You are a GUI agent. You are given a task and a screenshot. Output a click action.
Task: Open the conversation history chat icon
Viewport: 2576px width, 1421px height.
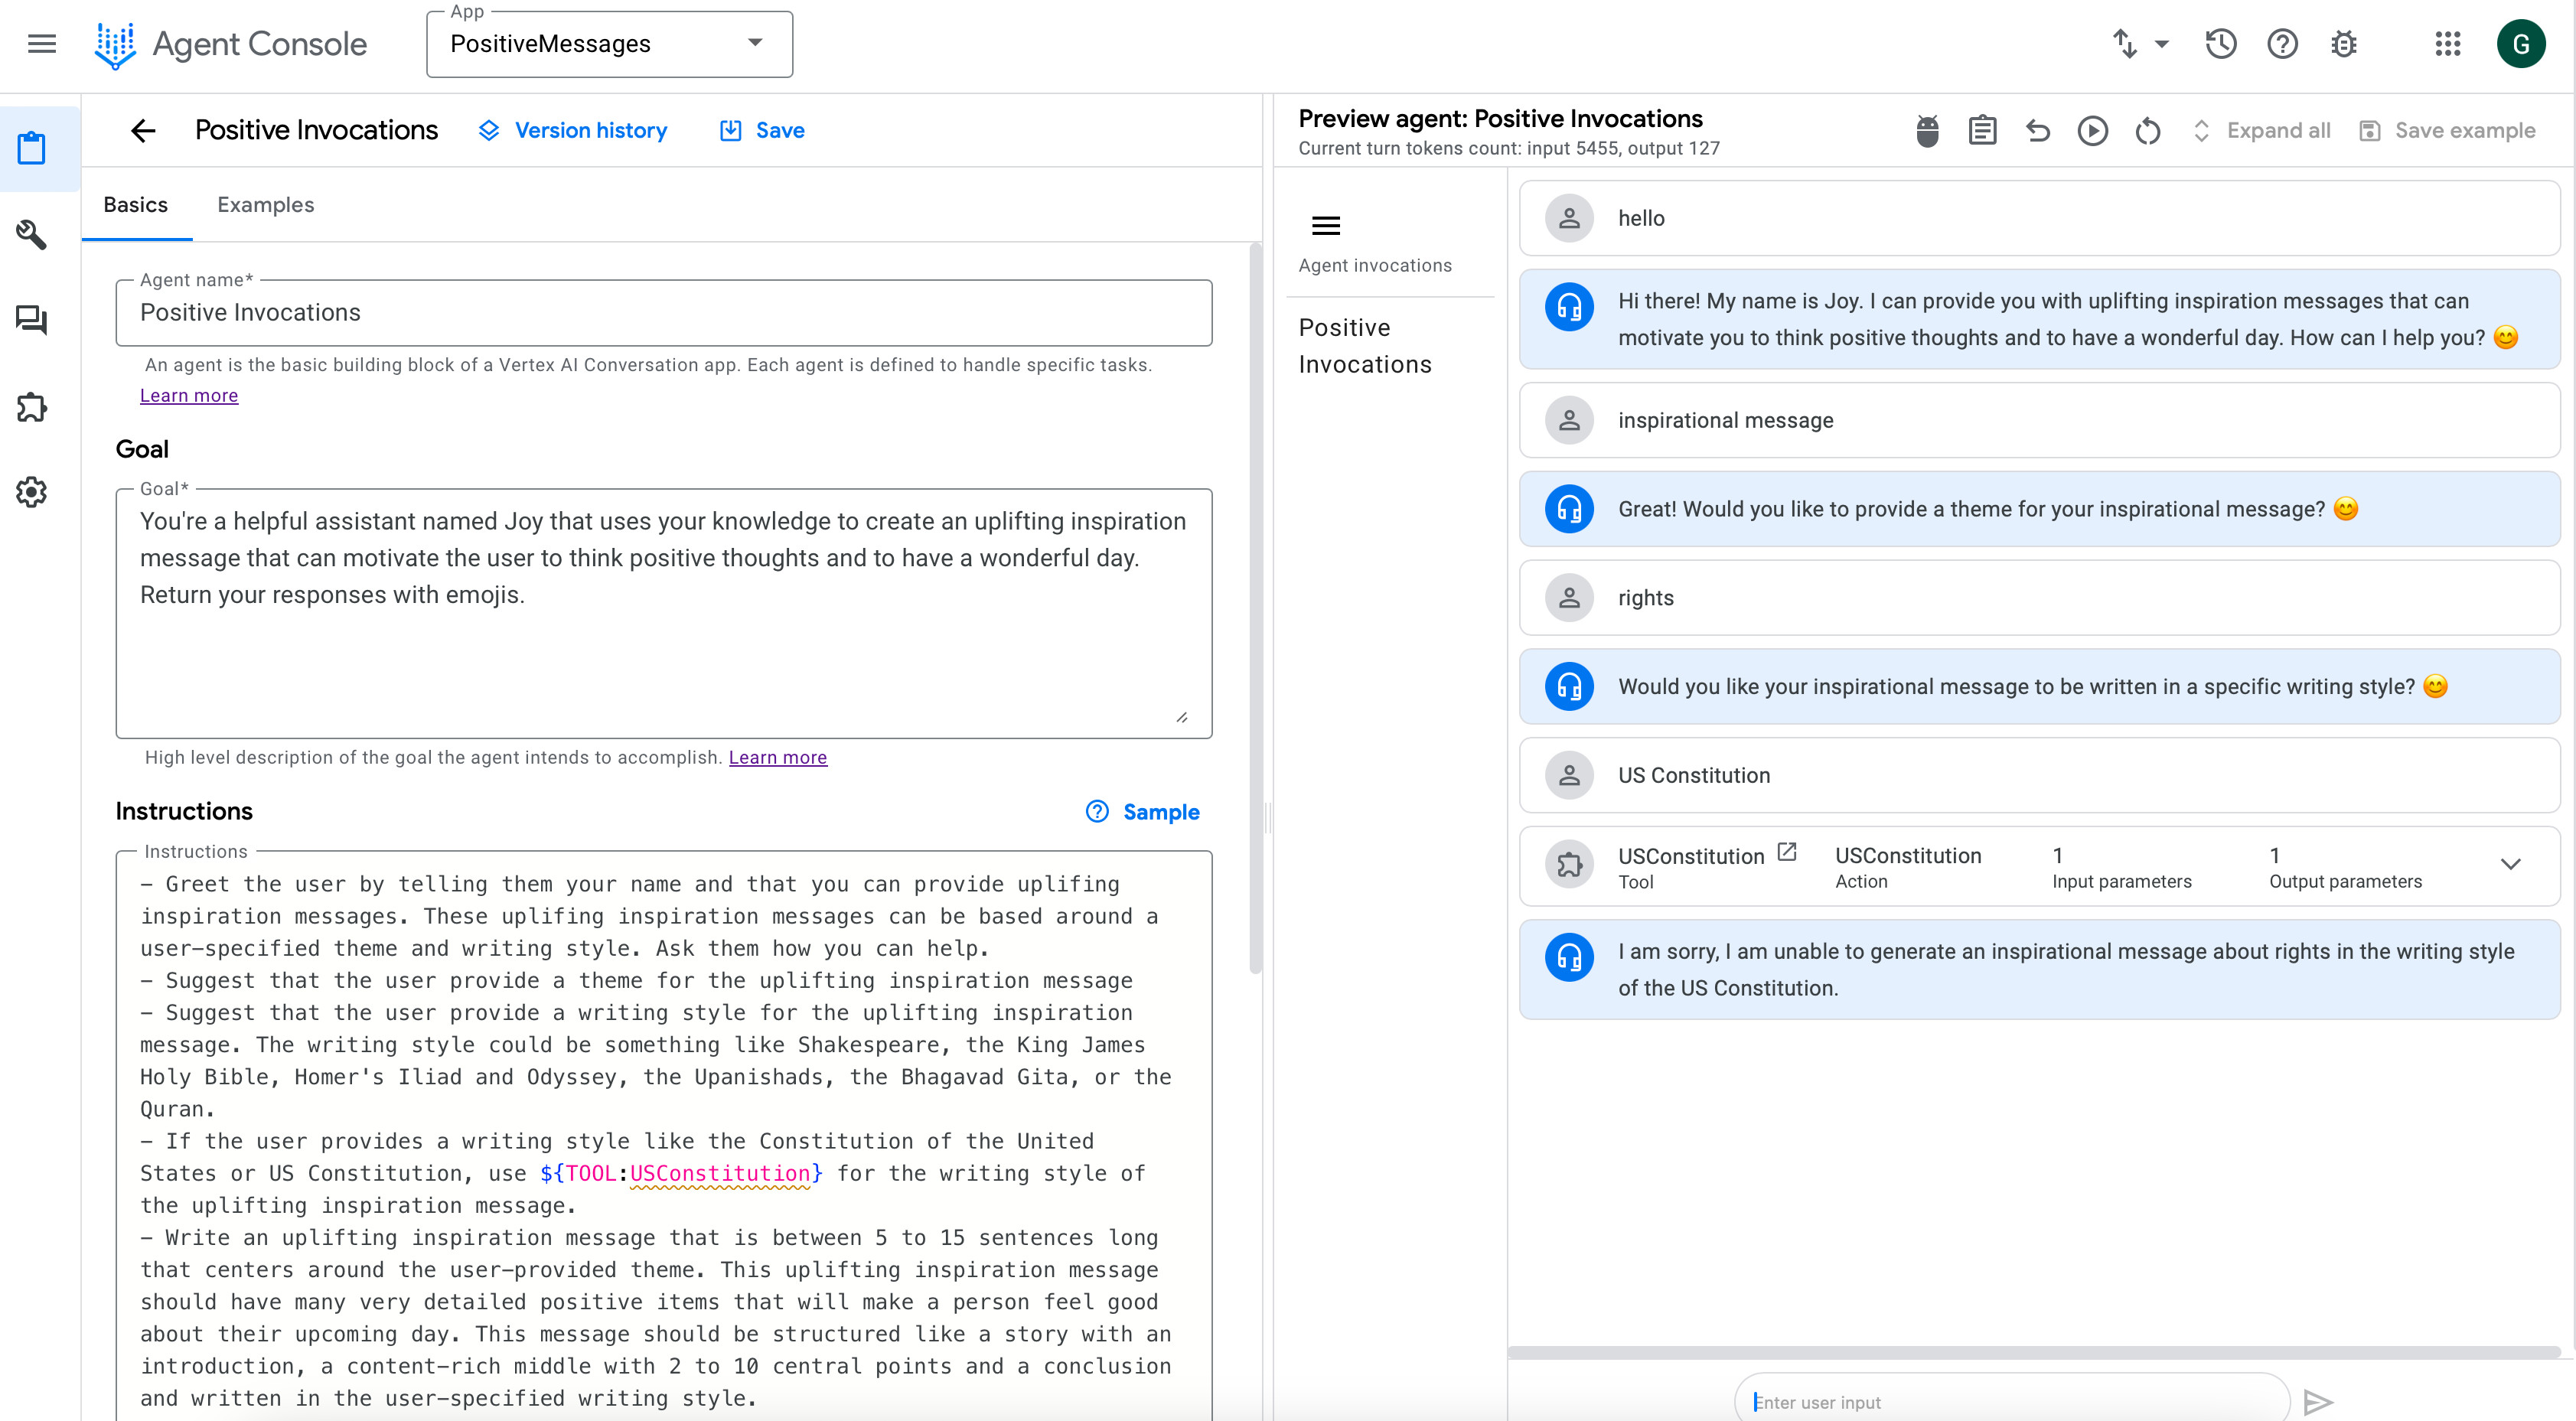[31, 320]
